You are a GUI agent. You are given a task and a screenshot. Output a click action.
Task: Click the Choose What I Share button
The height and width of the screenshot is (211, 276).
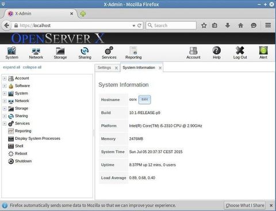click(245, 205)
